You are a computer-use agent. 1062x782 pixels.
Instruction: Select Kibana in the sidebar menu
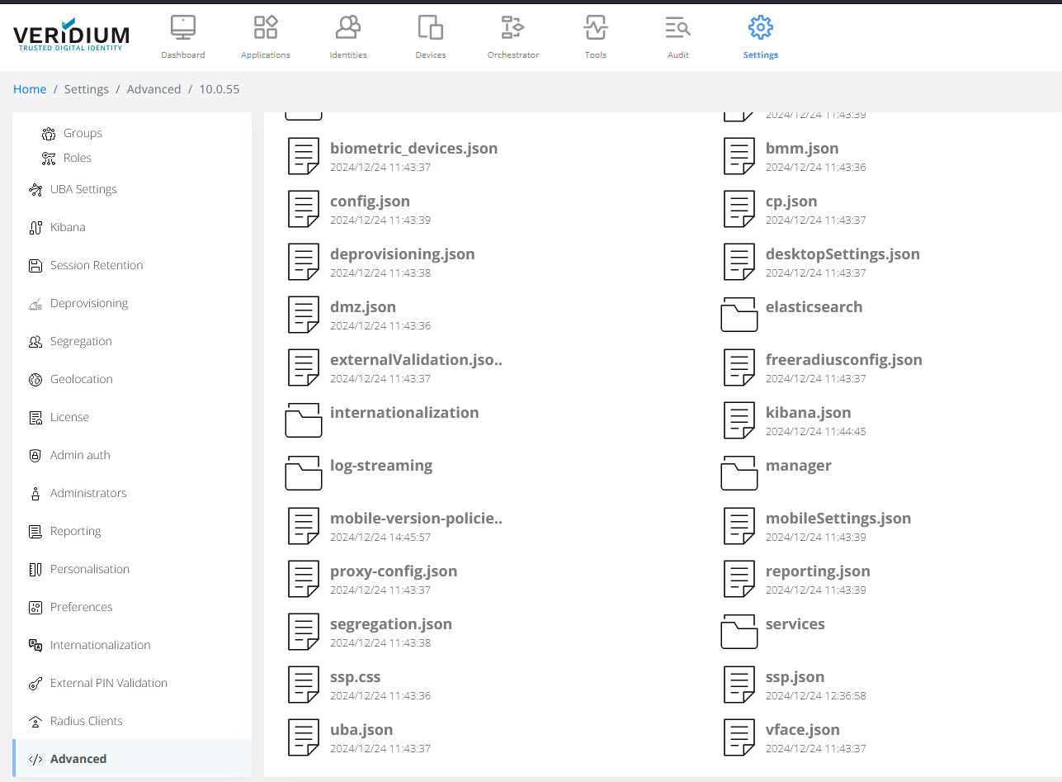(x=68, y=227)
